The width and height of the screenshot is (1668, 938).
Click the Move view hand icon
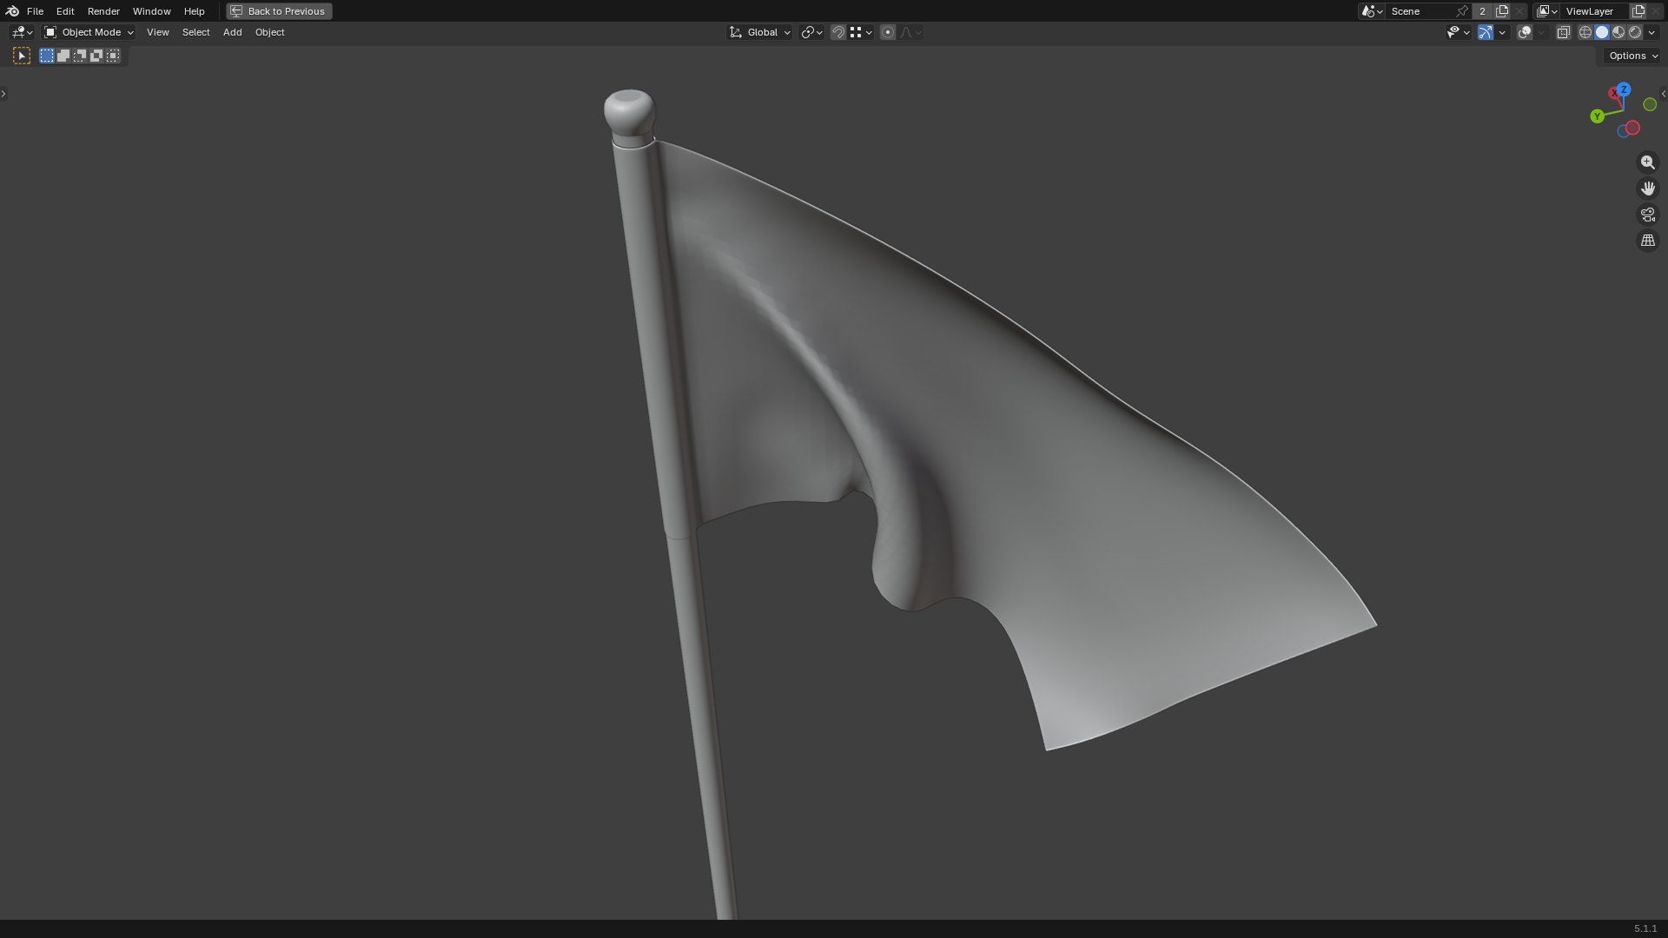click(x=1648, y=188)
